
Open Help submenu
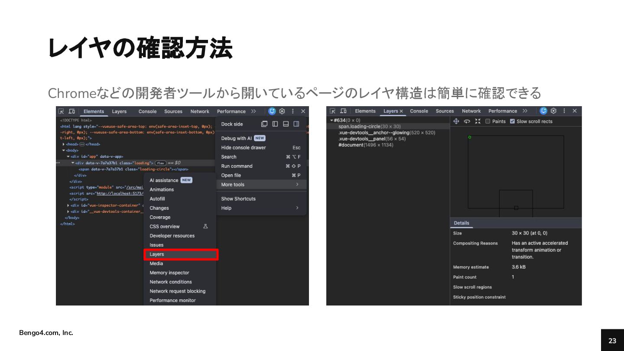[261, 208]
